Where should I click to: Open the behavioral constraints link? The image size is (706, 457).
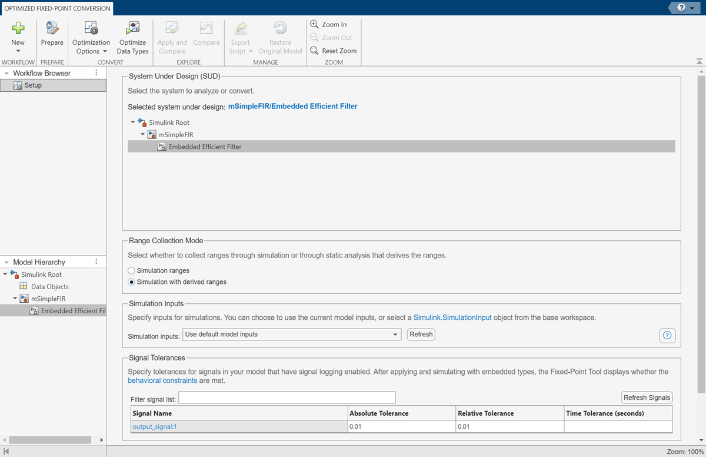162,380
